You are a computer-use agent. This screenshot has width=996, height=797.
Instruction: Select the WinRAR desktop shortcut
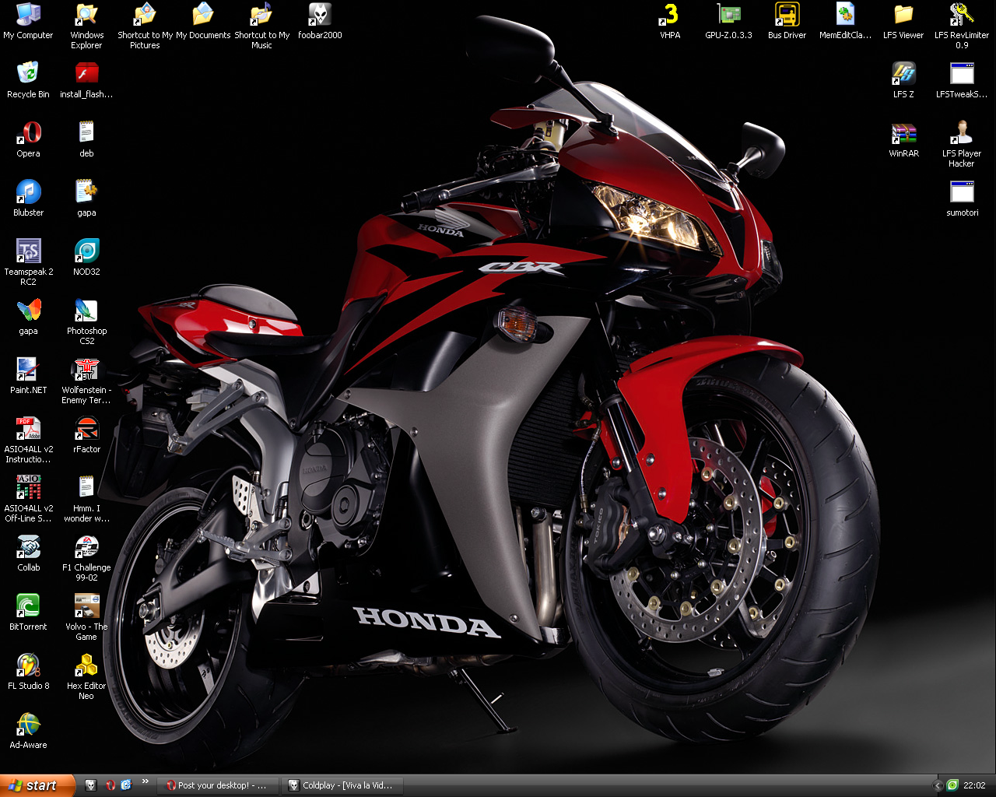coord(903,140)
